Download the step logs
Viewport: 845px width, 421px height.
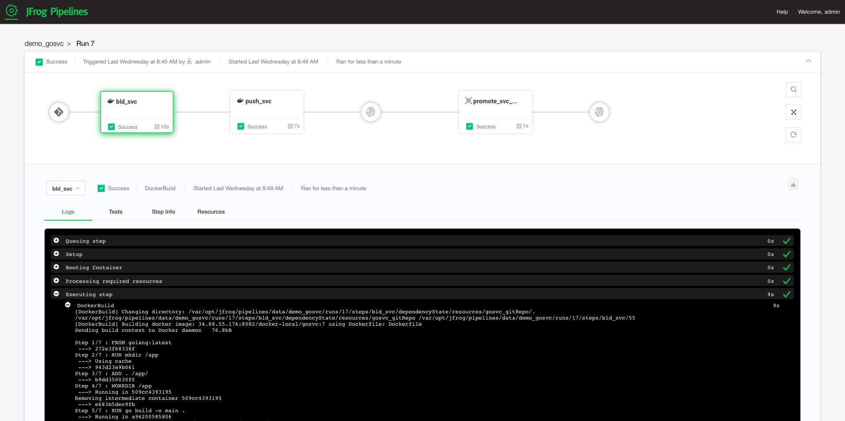tap(793, 184)
